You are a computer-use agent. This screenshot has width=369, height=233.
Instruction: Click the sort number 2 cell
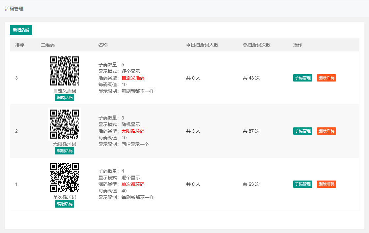click(x=16, y=131)
